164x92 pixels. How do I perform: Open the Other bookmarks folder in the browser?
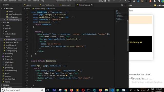[x=159, y=5]
